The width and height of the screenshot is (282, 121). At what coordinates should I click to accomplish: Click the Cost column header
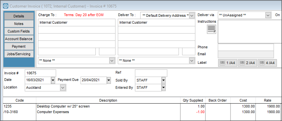pos(243,100)
